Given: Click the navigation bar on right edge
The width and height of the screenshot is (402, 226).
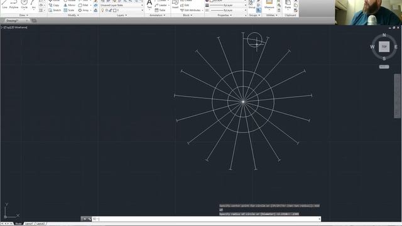Looking at the screenshot, I should point(397,96).
